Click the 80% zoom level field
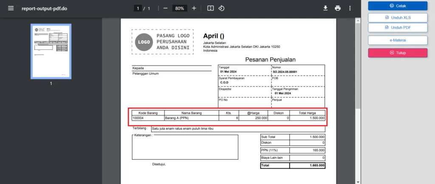 180,8
